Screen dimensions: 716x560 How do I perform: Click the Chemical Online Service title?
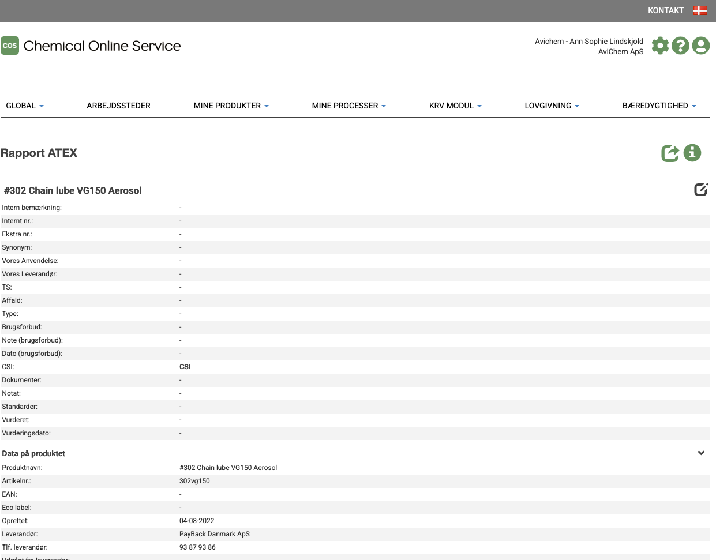click(102, 46)
